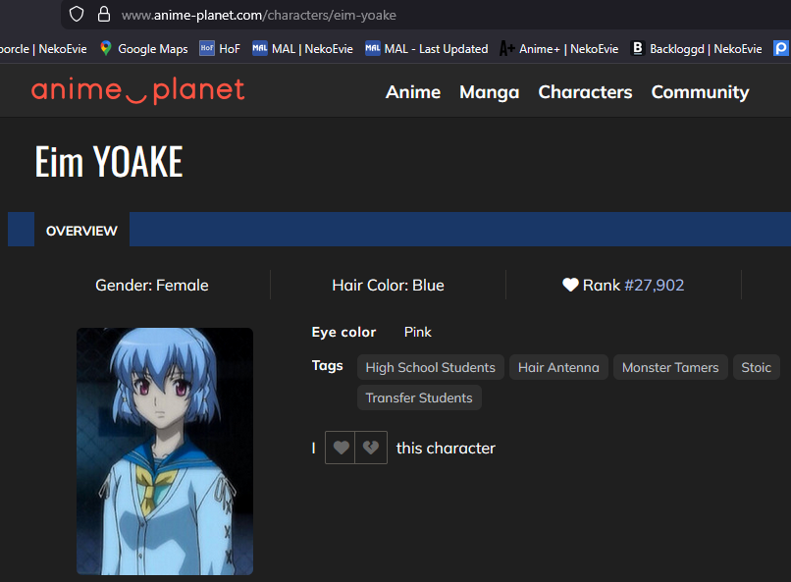Click the Stoic tag

click(x=756, y=367)
